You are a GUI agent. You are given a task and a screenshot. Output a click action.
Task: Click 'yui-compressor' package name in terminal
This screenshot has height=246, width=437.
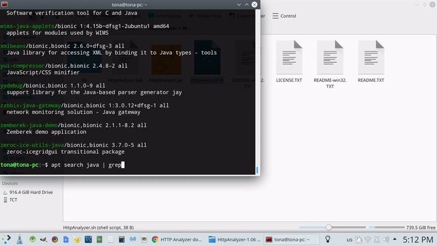pyautogui.click(x=23, y=66)
